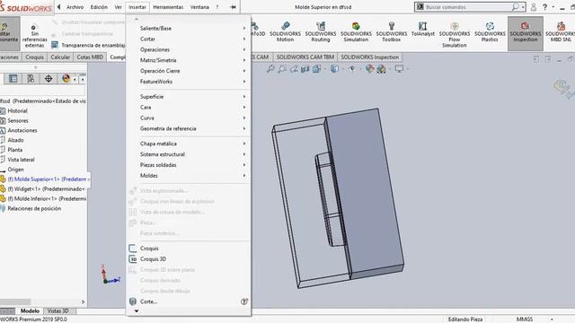Enable SOLIDWORKS Flow Simulation
Viewport: 575px width, 323px height.
[455, 34]
